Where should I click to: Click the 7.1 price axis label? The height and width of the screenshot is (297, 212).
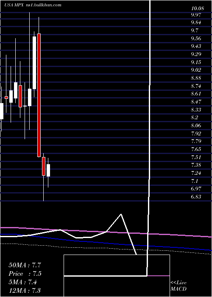click(x=195, y=181)
